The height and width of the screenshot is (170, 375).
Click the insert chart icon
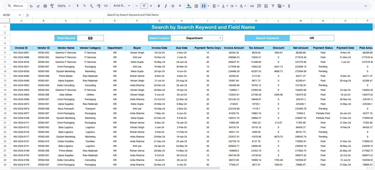[x=266, y=6]
